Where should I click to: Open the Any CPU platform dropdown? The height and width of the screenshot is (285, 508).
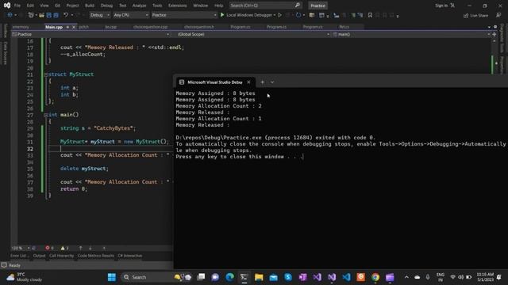(x=131, y=15)
